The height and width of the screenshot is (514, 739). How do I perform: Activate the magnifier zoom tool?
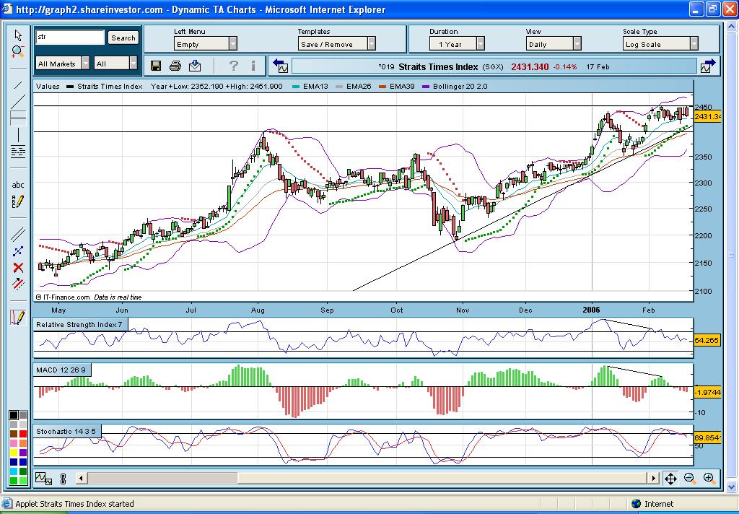click(18, 52)
